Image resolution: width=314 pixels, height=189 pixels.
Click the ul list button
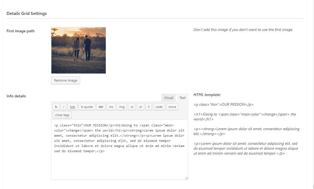[x=132, y=107]
